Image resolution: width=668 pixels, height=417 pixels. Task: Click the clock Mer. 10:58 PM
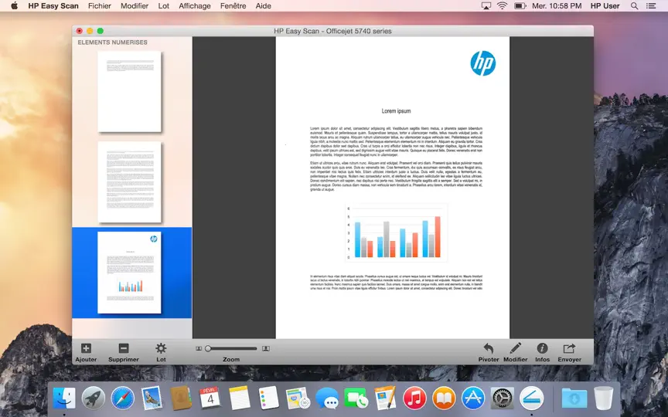pos(557,6)
